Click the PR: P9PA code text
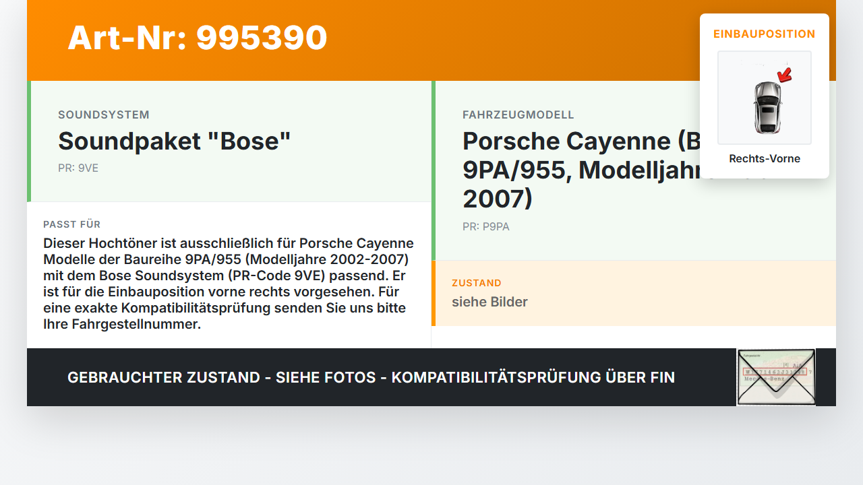This screenshot has height=485, width=863. [x=486, y=226]
